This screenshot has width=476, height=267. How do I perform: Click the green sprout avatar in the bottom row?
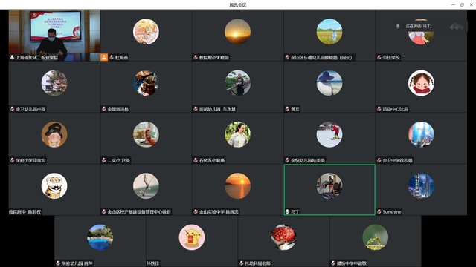(x=375, y=237)
